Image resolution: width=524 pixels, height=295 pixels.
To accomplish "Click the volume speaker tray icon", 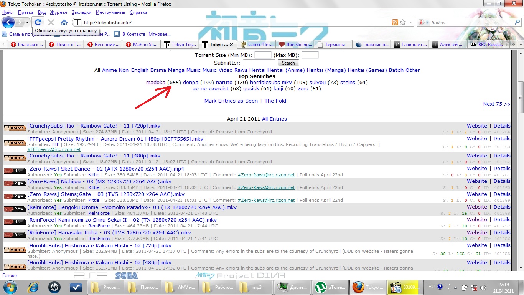I will (483, 287).
